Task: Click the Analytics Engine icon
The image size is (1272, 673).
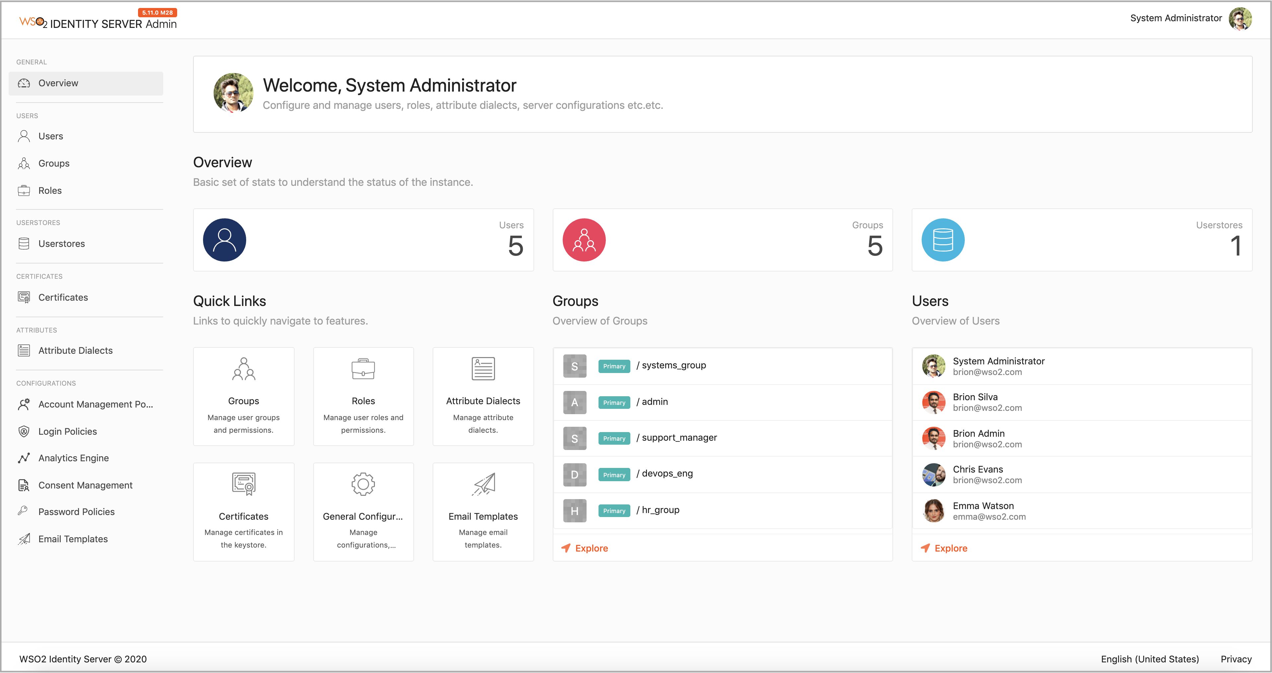Action: tap(24, 458)
